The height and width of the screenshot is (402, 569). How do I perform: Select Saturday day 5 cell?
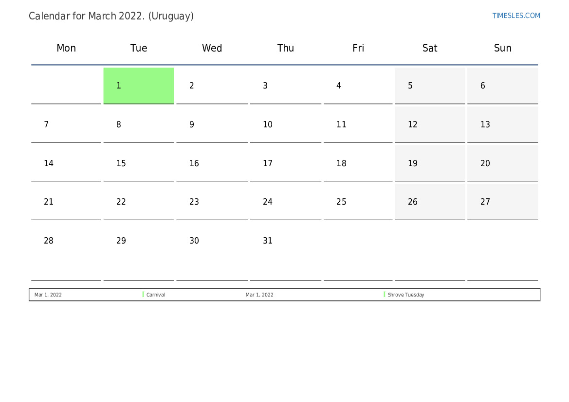tap(430, 86)
